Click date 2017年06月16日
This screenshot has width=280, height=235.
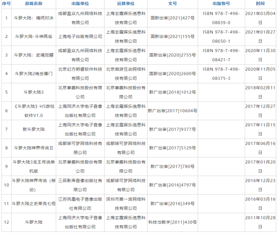(260, 148)
